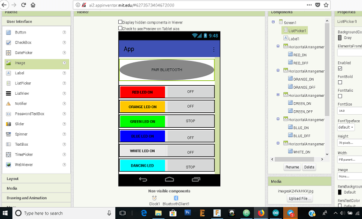Reload the browser page
362x219 pixels.
pos(23,5)
